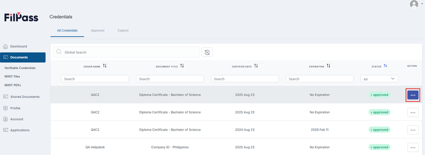Select Documents in the sidebar

click(23, 57)
